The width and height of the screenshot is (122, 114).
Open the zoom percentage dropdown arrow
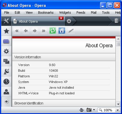click(118, 110)
